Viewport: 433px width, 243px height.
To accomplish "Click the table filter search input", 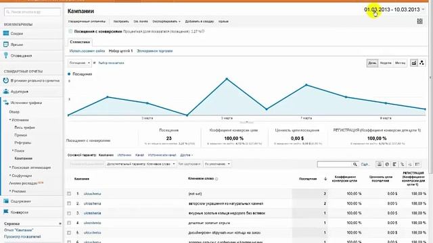I will click(335, 164).
